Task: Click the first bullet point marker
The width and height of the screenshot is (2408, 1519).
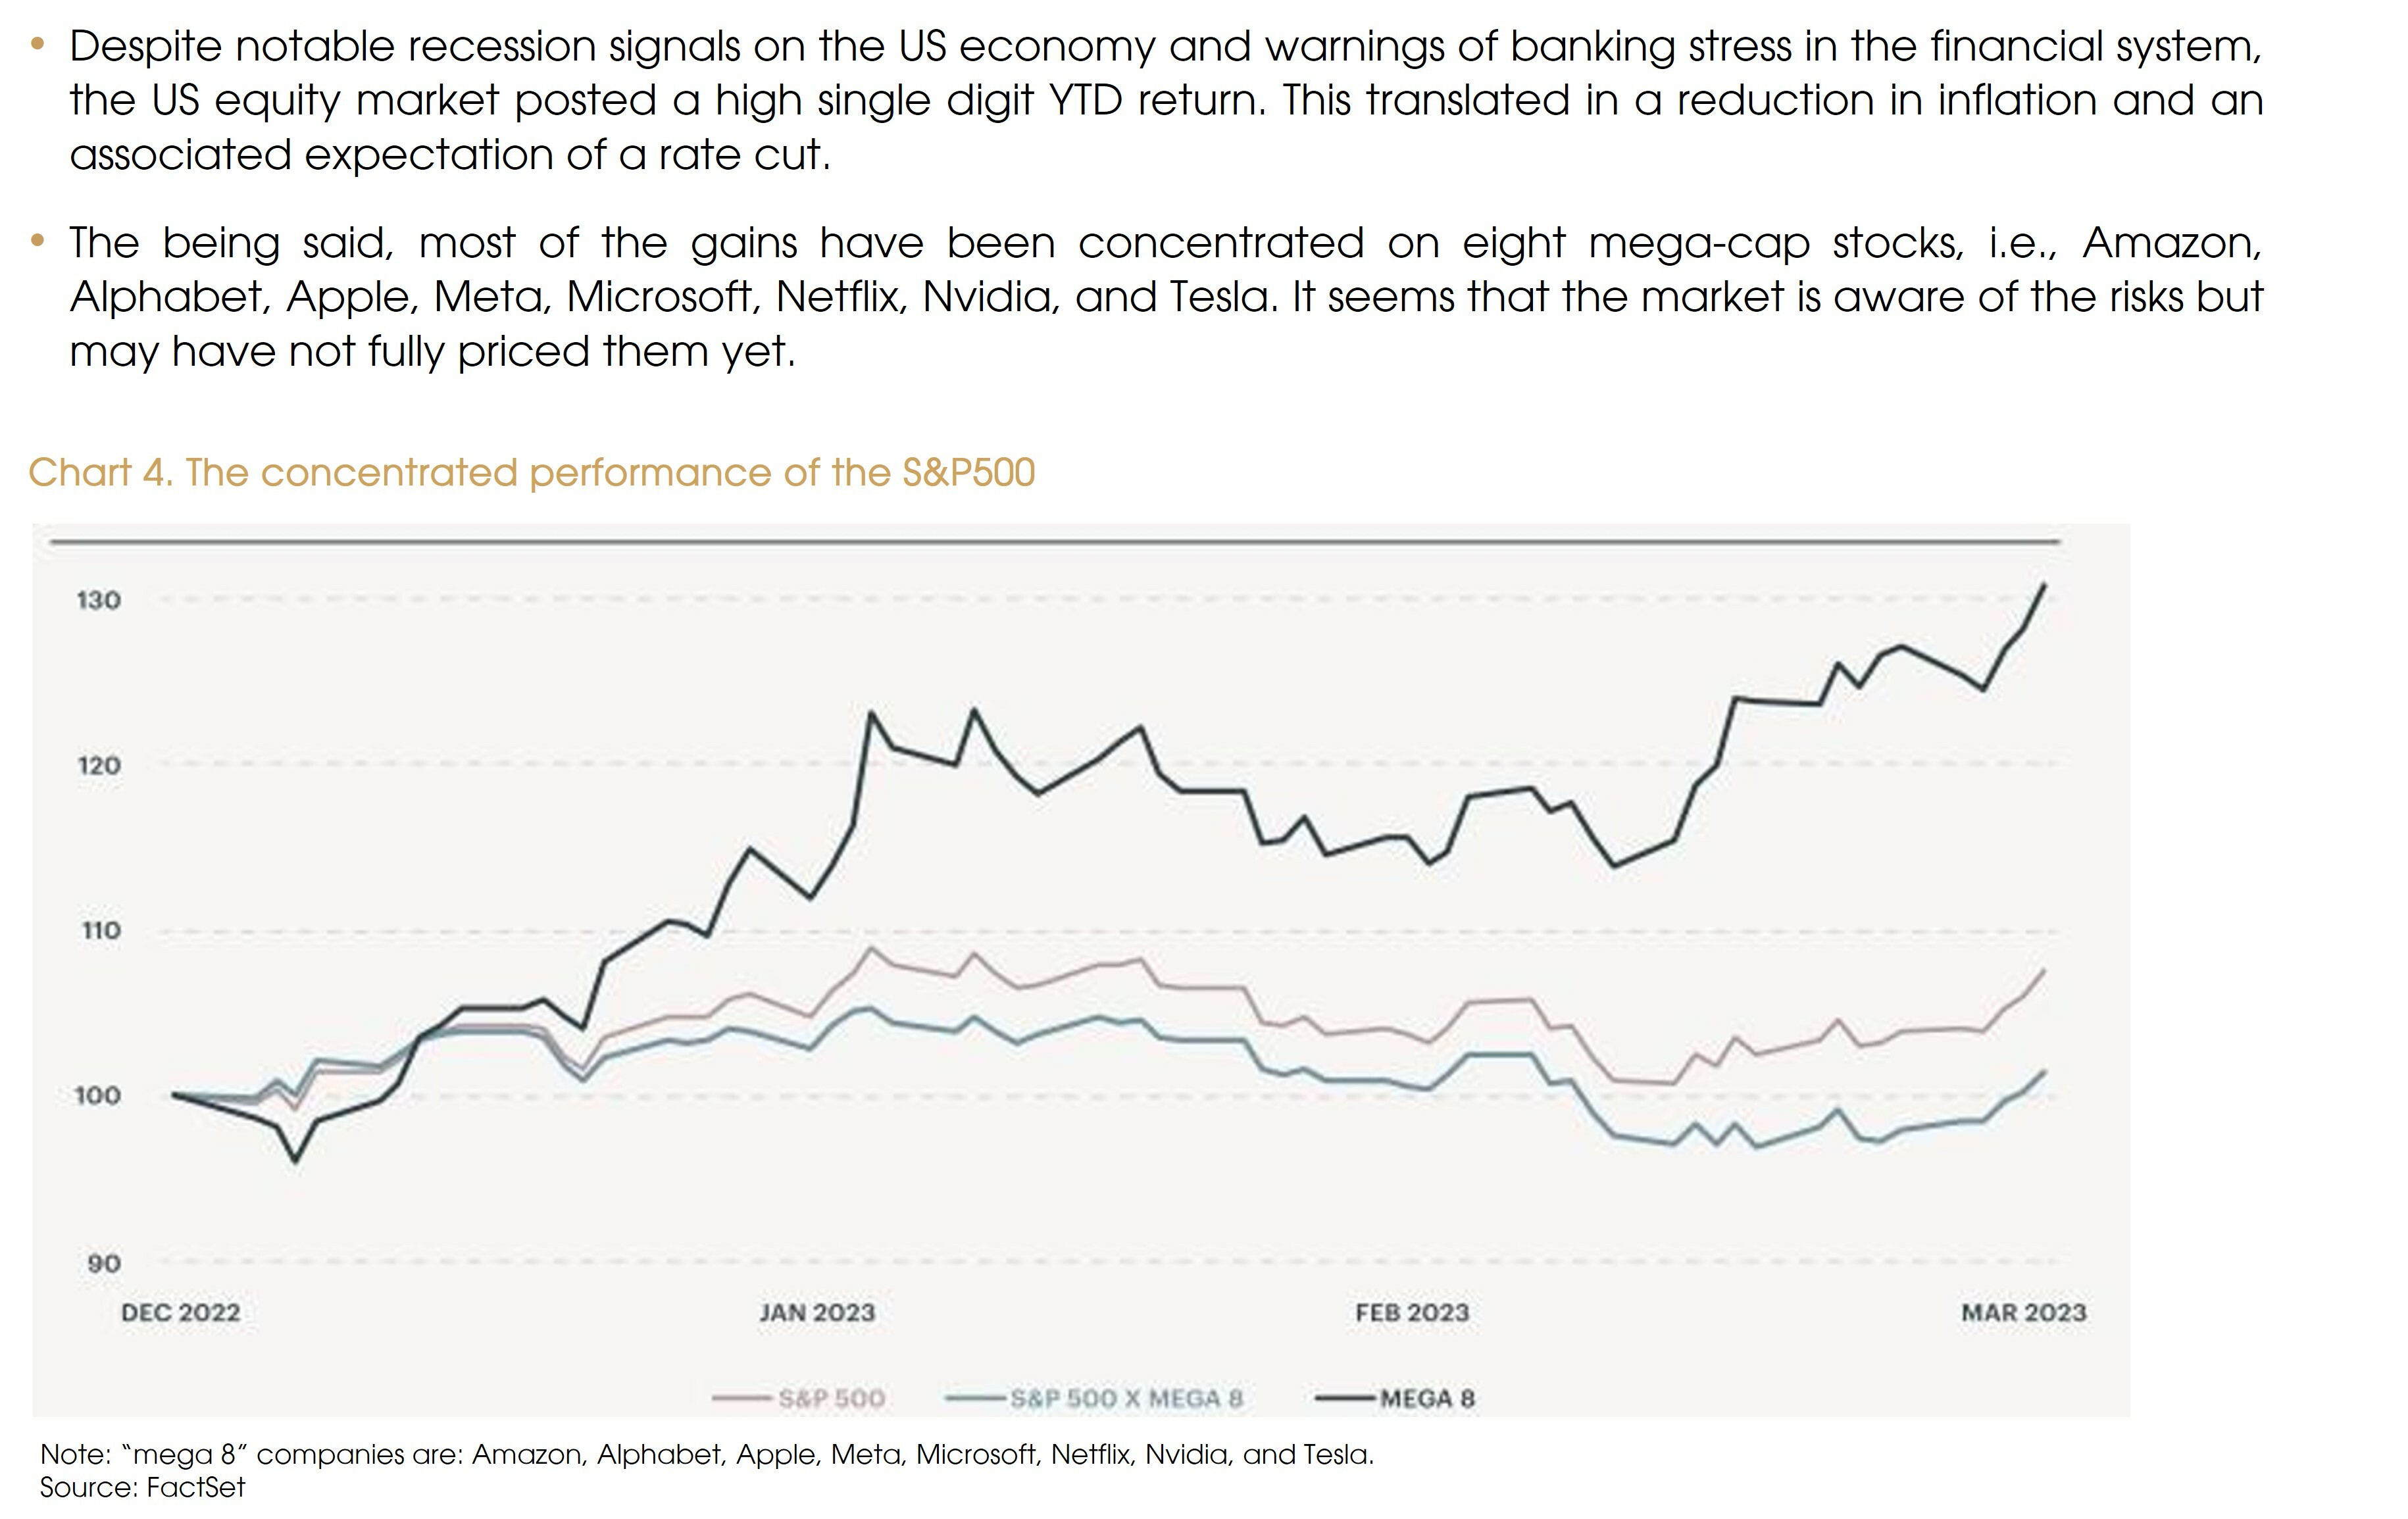Action: coord(38,45)
